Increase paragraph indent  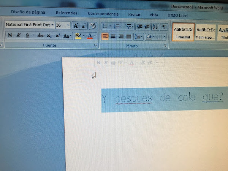pos(147,27)
